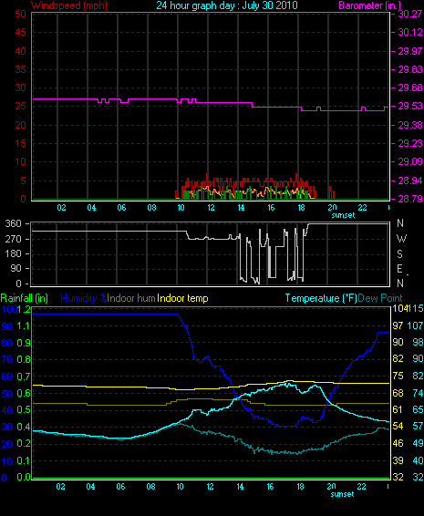This screenshot has width=424, height=516.
Task: Select the red 25 windspeed axis value
Action: (x=20, y=107)
